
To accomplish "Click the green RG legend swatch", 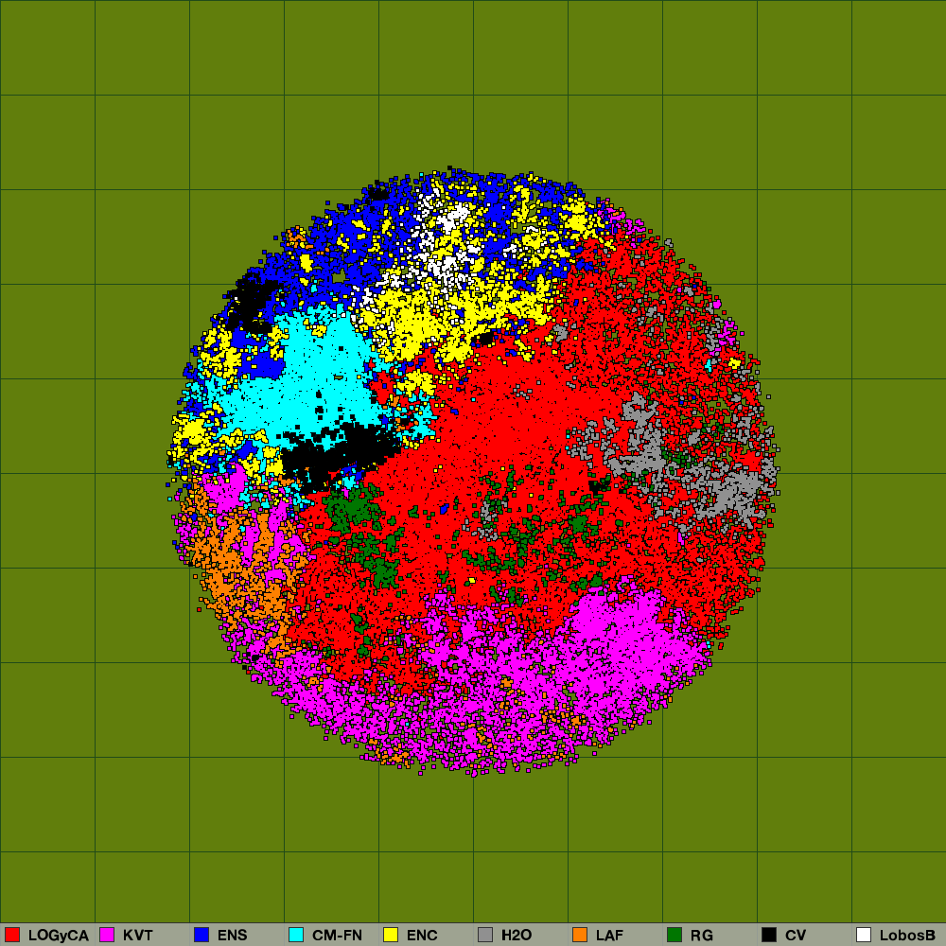I will point(674,935).
